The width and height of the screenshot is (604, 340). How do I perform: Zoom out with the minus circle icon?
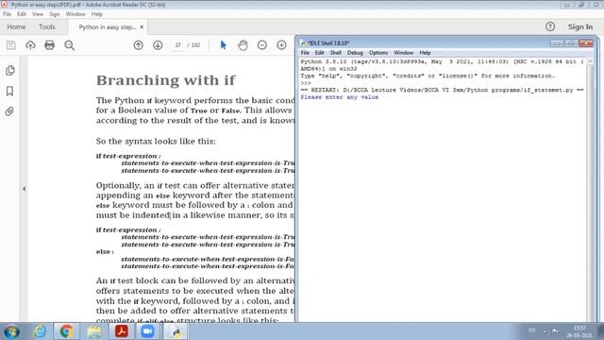point(262,45)
